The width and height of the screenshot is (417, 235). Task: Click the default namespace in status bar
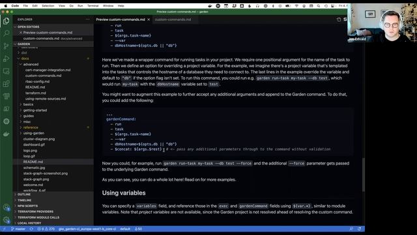(125, 229)
